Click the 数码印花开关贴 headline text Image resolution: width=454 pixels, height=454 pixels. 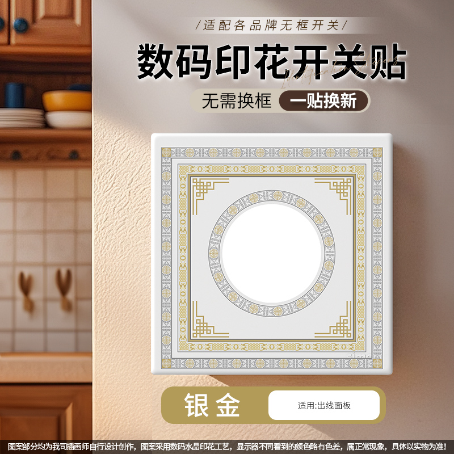(x=272, y=62)
